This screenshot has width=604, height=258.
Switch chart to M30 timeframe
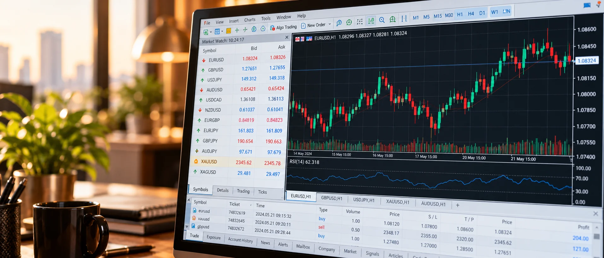pyautogui.click(x=449, y=15)
